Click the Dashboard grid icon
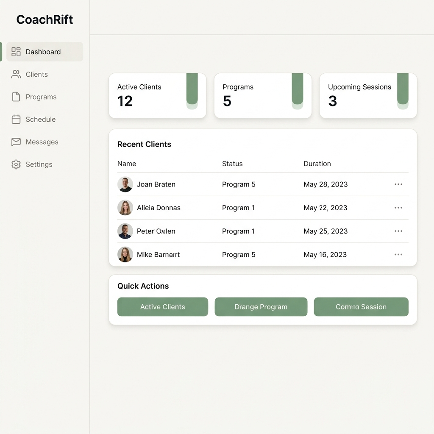Image resolution: width=434 pixels, height=434 pixels. click(x=16, y=52)
